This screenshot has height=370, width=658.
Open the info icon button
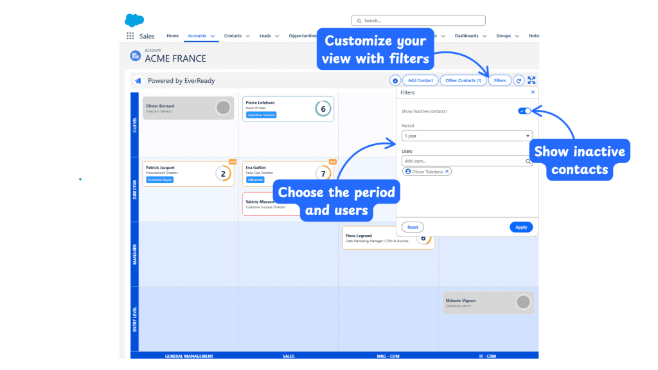click(395, 80)
